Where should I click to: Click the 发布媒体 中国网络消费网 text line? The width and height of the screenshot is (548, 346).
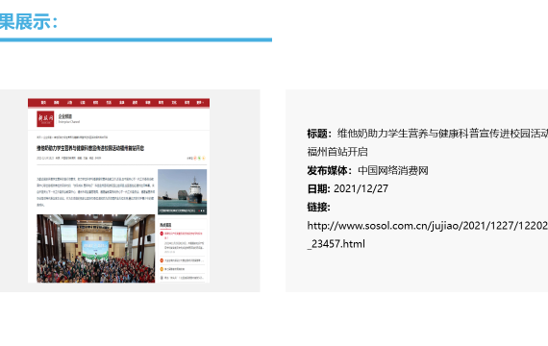[x=367, y=170]
